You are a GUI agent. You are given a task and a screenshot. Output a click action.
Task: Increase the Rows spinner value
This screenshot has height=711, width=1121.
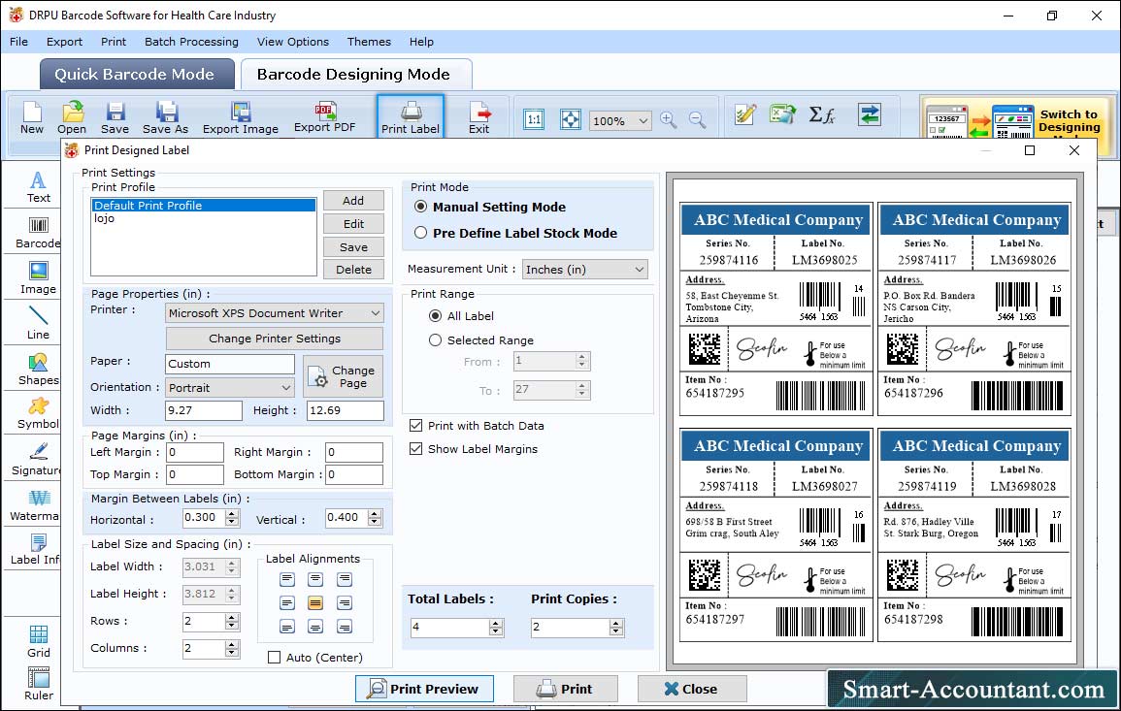(232, 617)
